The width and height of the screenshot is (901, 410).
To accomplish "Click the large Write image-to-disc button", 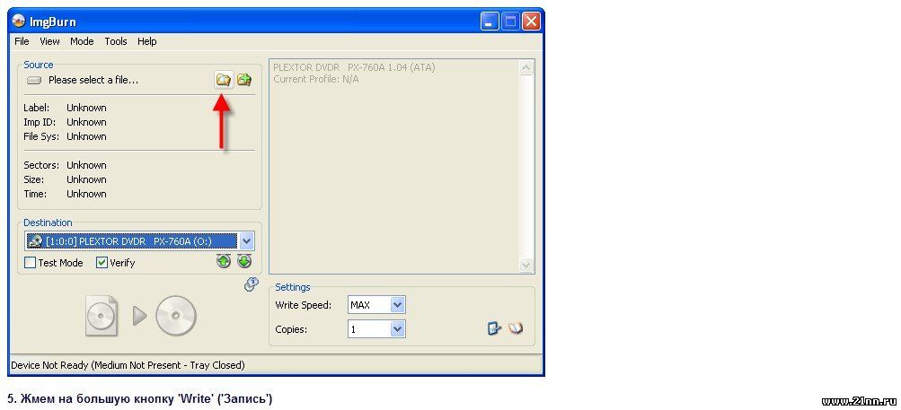I will pos(141,315).
